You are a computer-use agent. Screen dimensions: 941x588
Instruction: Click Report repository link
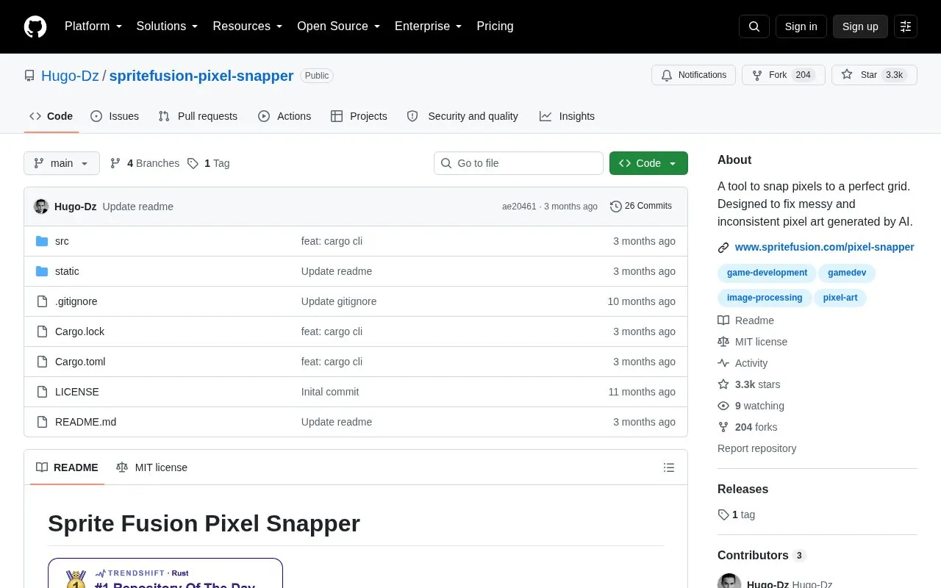pos(756,448)
